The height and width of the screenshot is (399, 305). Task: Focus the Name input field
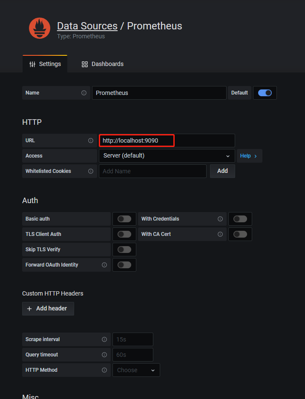(159, 93)
